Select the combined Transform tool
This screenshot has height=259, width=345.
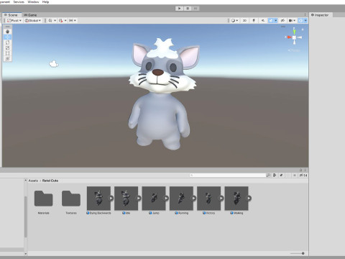coord(7,59)
